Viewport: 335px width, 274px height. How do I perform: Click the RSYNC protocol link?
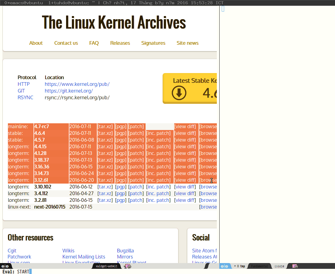[25, 97]
